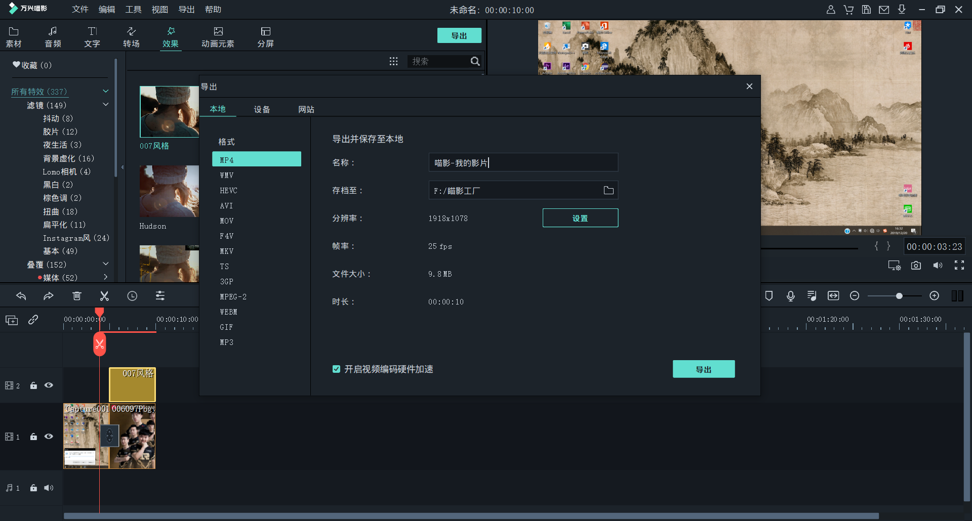Click the add track icon
Image resolution: width=972 pixels, height=521 pixels.
click(x=12, y=320)
